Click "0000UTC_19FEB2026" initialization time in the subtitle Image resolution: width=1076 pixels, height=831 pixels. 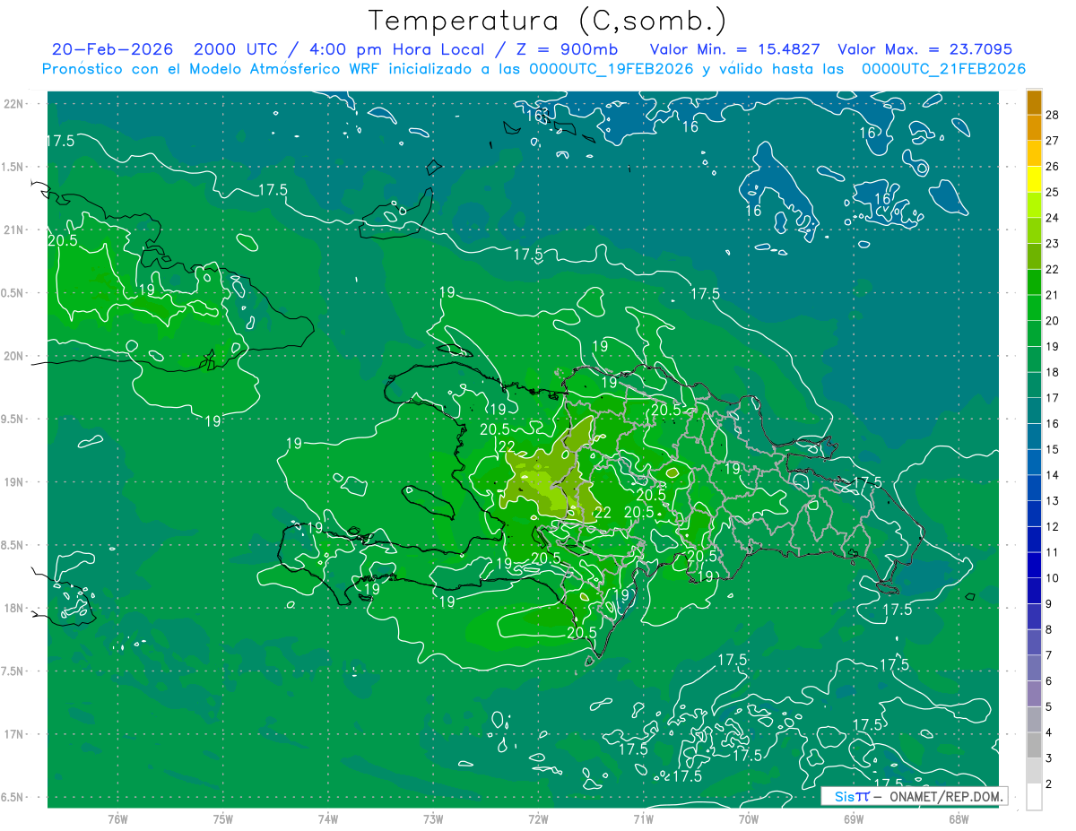[x=612, y=69]
